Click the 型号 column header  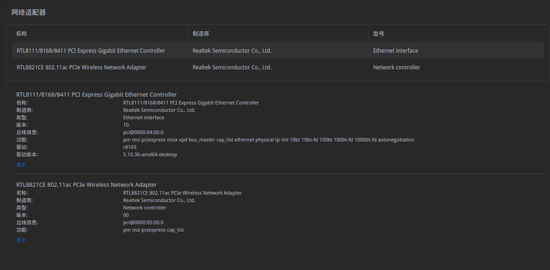point(379,34)
